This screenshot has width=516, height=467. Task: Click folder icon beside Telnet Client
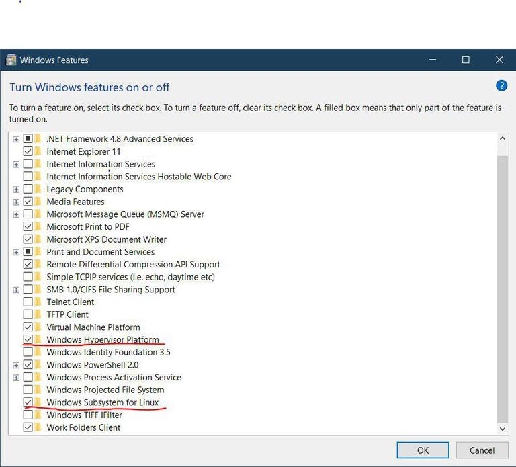pos(38,302)
